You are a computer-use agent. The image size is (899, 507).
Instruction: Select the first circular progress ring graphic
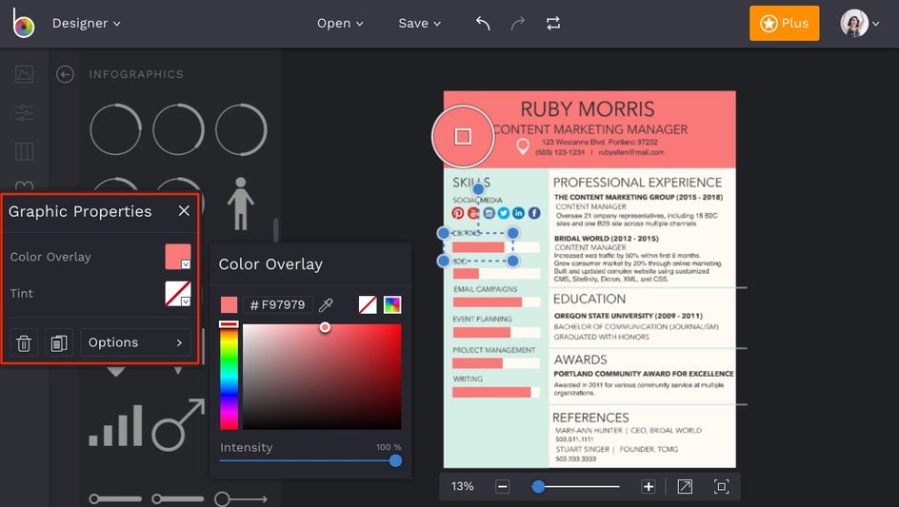pos(115,129)
